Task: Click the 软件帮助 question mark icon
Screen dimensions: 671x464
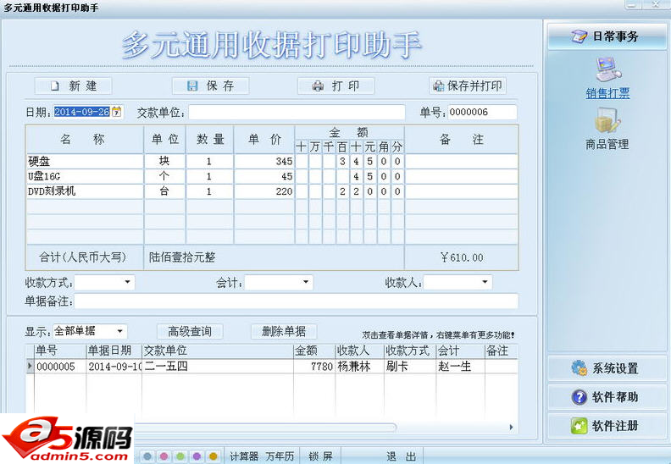Action: click(x=579, y=397)
